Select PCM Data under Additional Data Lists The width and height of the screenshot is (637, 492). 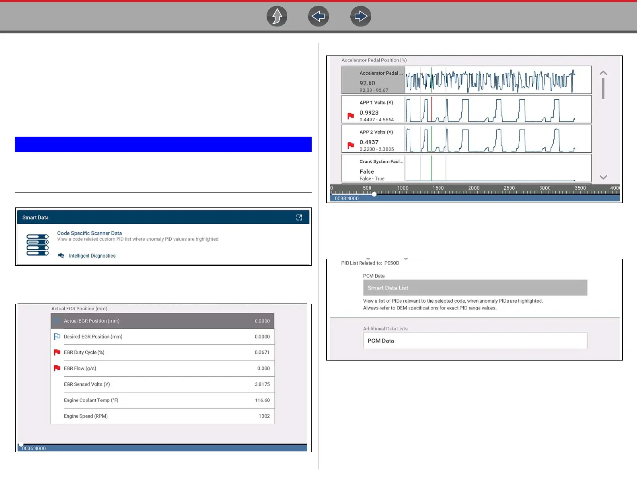click(475, 341)
